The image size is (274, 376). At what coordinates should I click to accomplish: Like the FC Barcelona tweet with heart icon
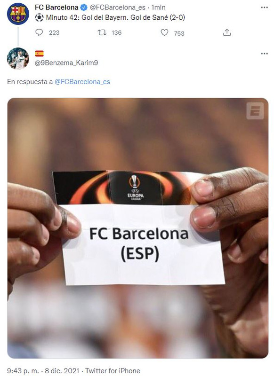pos(164,32)
